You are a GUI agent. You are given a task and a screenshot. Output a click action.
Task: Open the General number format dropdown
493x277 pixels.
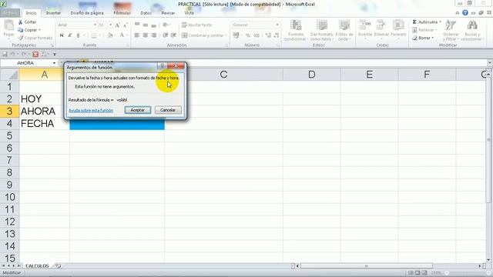coord(277,25)
